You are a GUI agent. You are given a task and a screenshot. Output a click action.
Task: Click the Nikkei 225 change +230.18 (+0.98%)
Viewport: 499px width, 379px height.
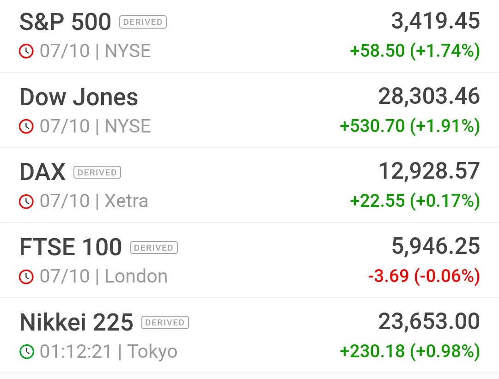[410, 351]
